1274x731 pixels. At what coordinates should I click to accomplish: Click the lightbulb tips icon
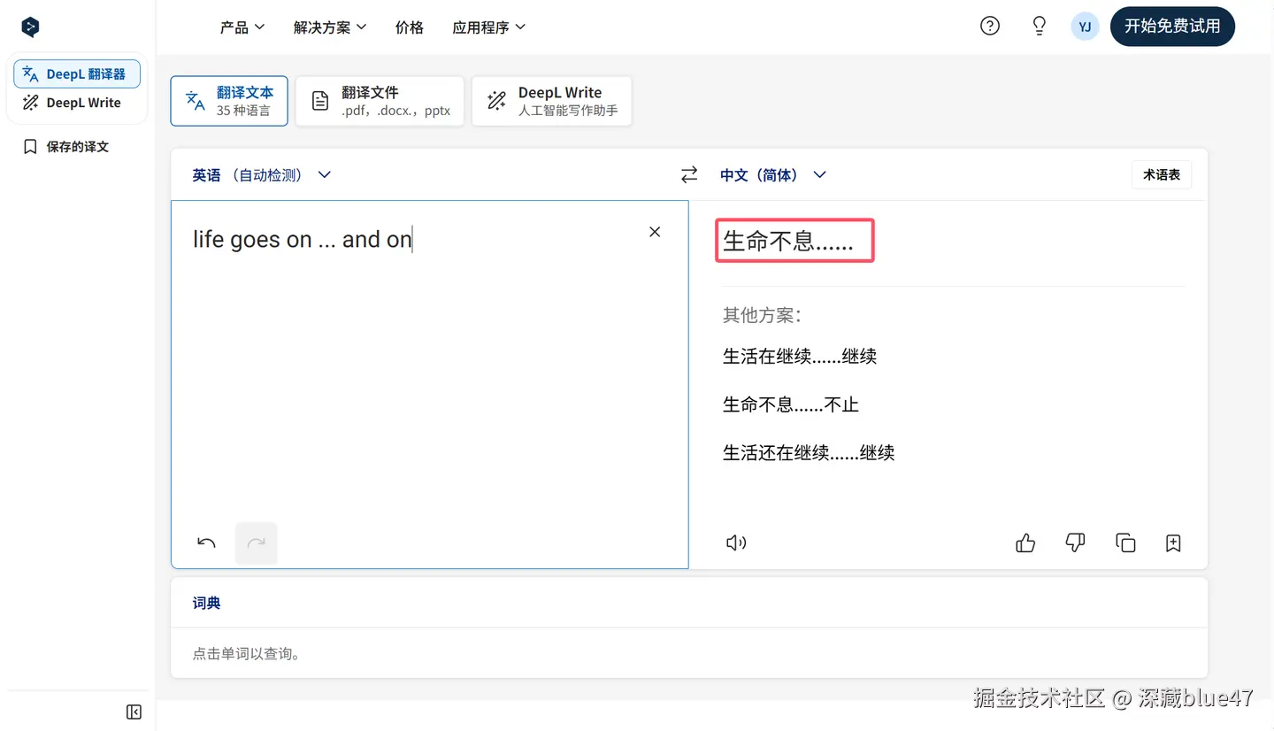pos(1040,26)
